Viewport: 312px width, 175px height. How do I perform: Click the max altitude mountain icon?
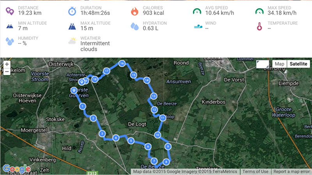click(72, 26)
